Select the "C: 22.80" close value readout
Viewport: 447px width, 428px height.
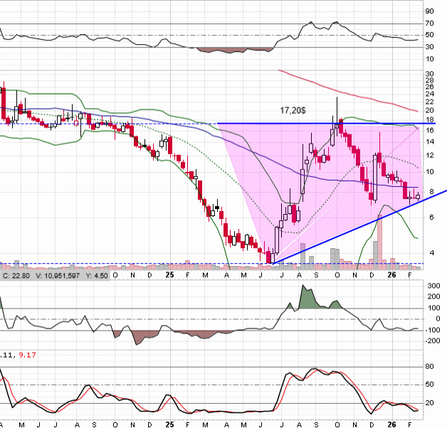(16, 274)
